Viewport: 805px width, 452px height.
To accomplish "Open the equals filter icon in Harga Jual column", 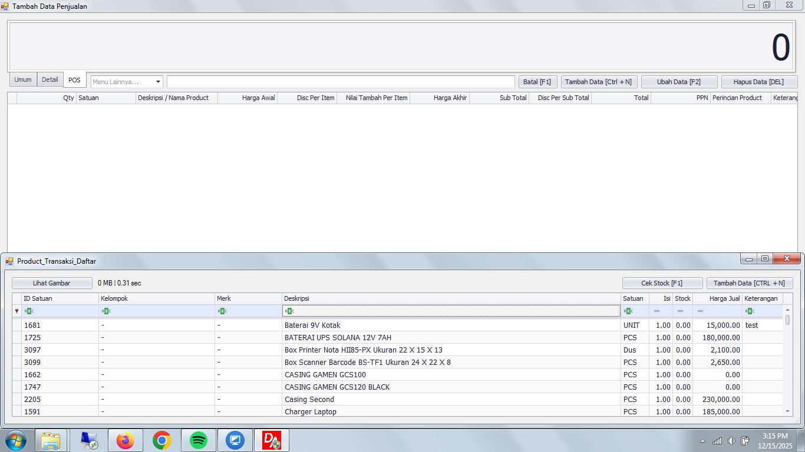I will pos(700,311).
